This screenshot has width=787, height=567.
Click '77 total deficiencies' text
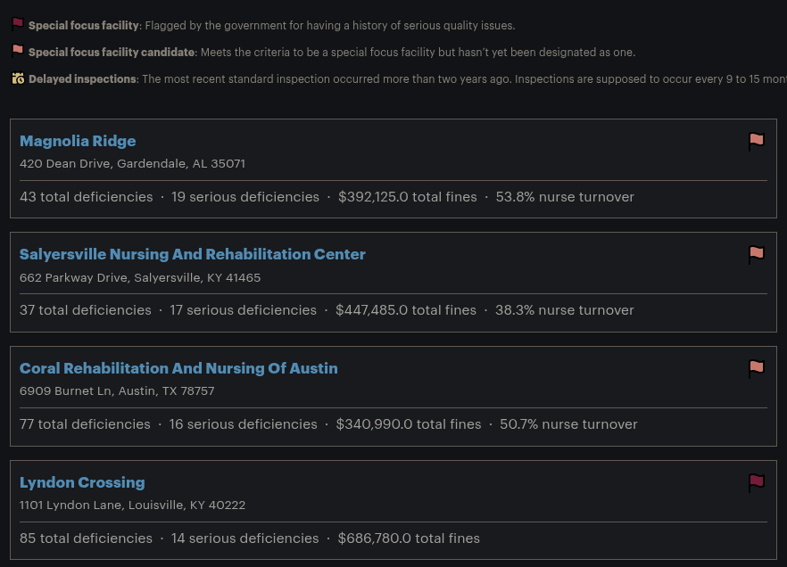click(x=85, y=424)
